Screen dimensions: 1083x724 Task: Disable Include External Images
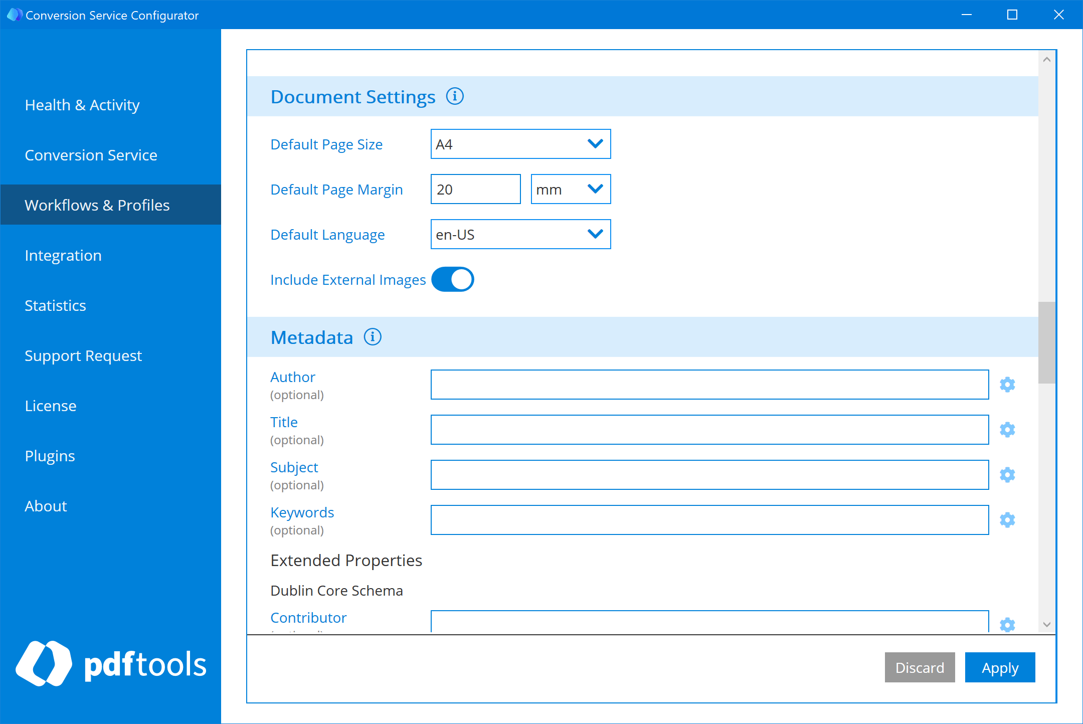453,279
